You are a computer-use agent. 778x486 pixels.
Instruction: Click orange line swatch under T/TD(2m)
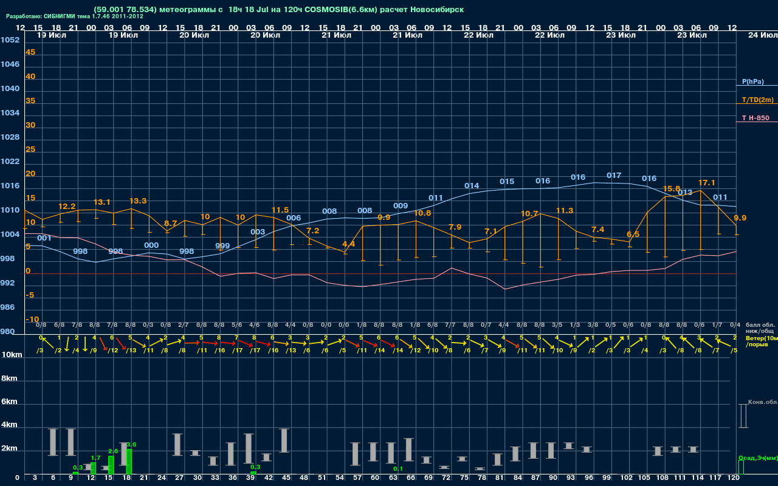click(757, 104)
